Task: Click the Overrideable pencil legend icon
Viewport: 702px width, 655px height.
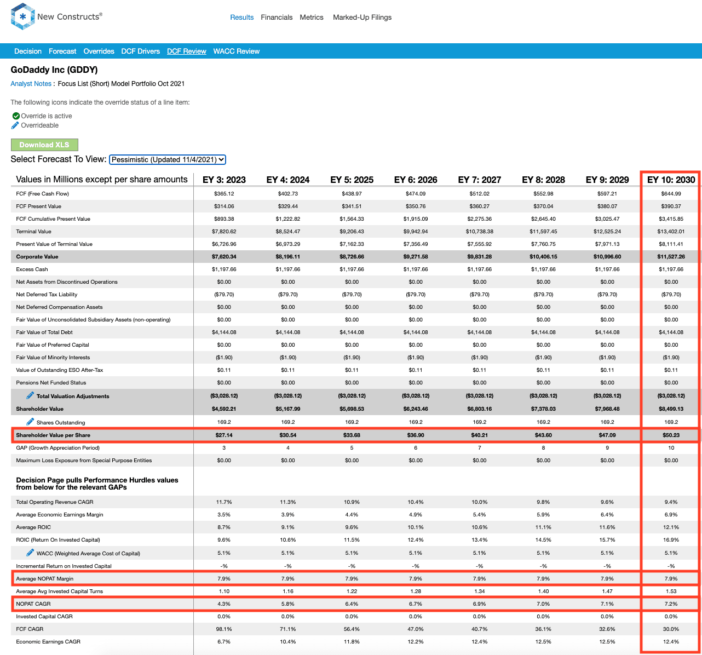Action: coord(15,125)
